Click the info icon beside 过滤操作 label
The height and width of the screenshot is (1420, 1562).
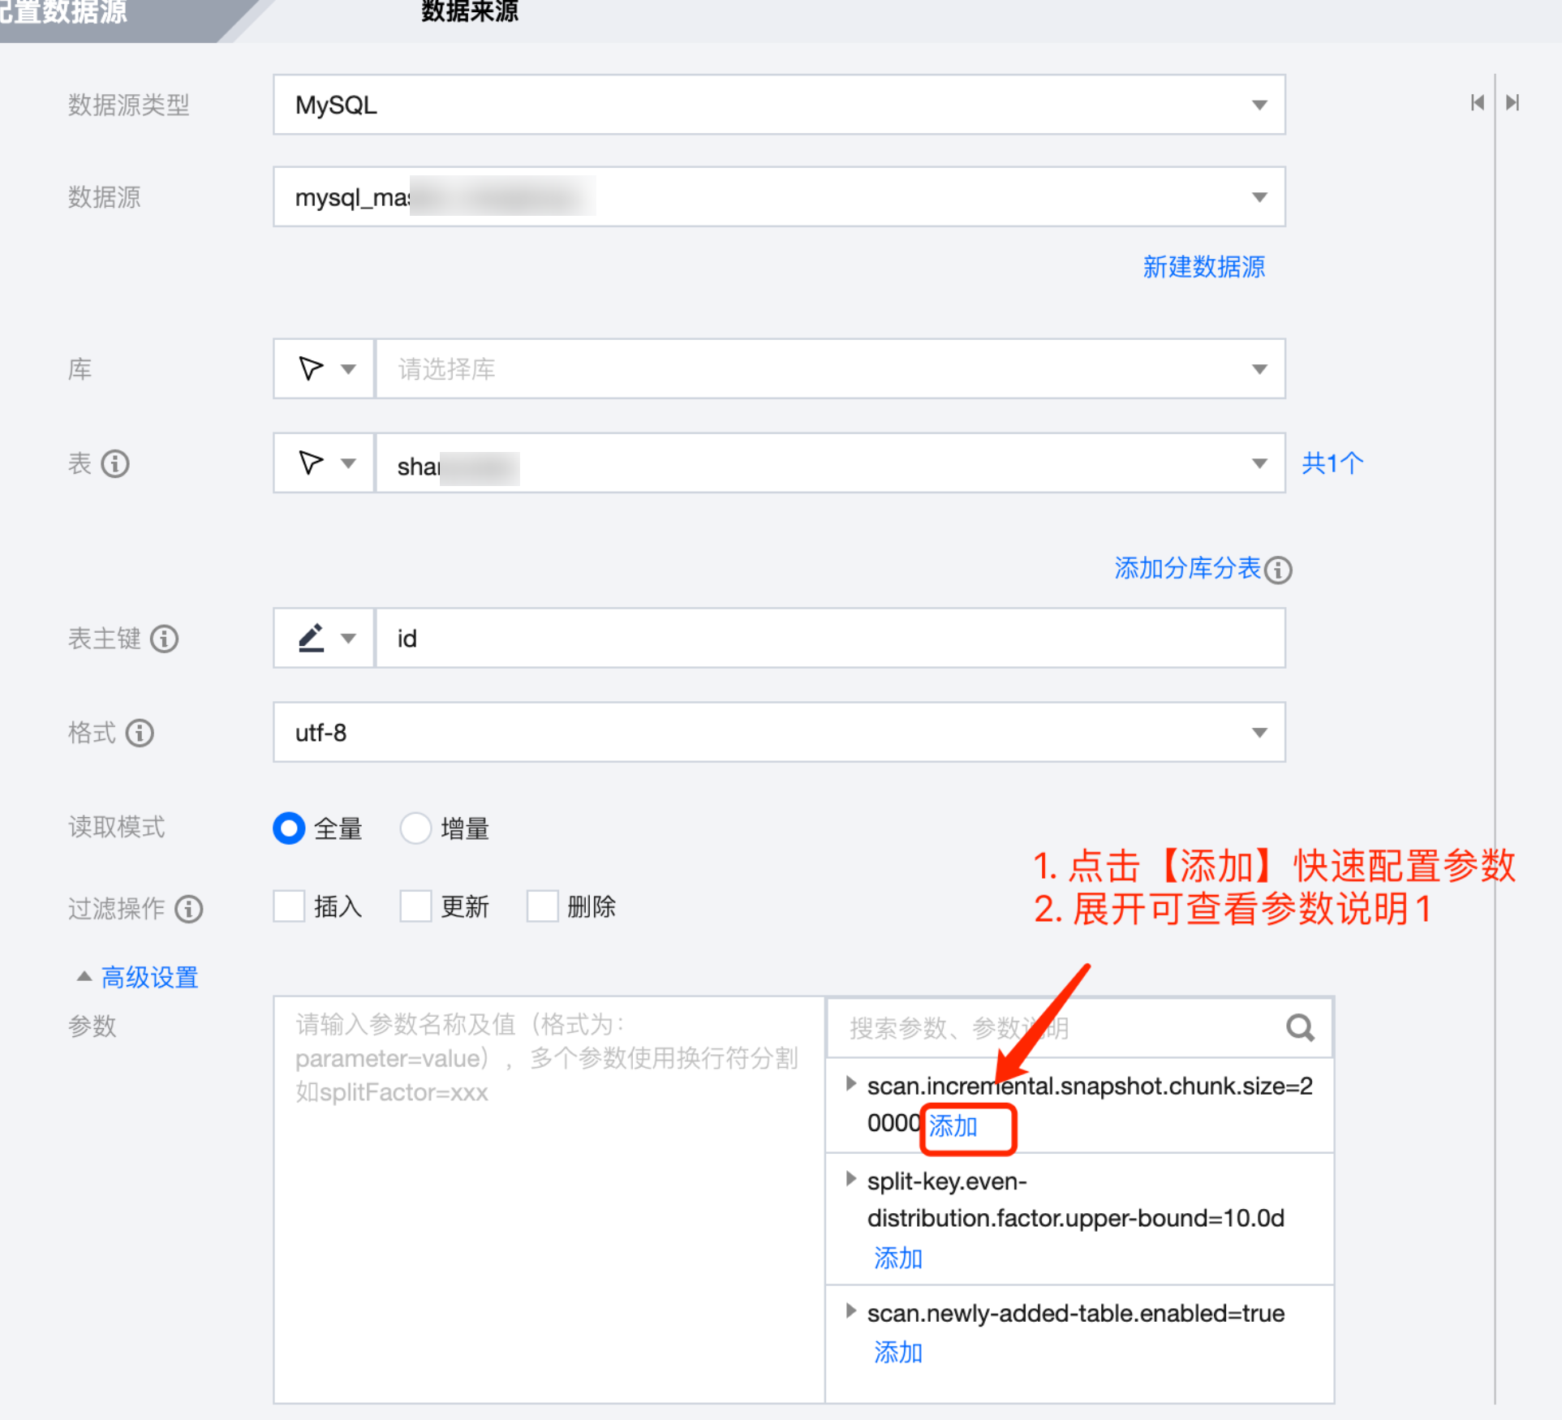coord(189,908)
